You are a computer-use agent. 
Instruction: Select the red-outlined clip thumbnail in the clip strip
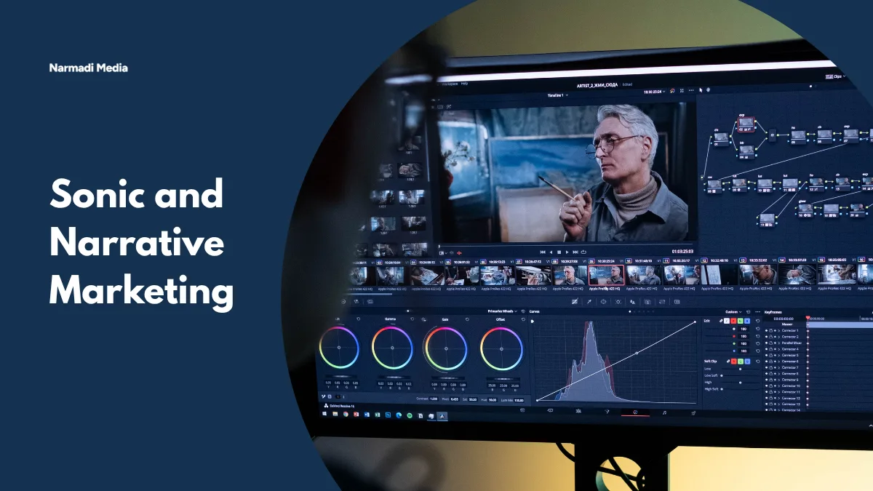click(x=605, y=274)
